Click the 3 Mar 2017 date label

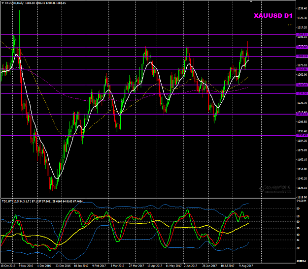117,266
